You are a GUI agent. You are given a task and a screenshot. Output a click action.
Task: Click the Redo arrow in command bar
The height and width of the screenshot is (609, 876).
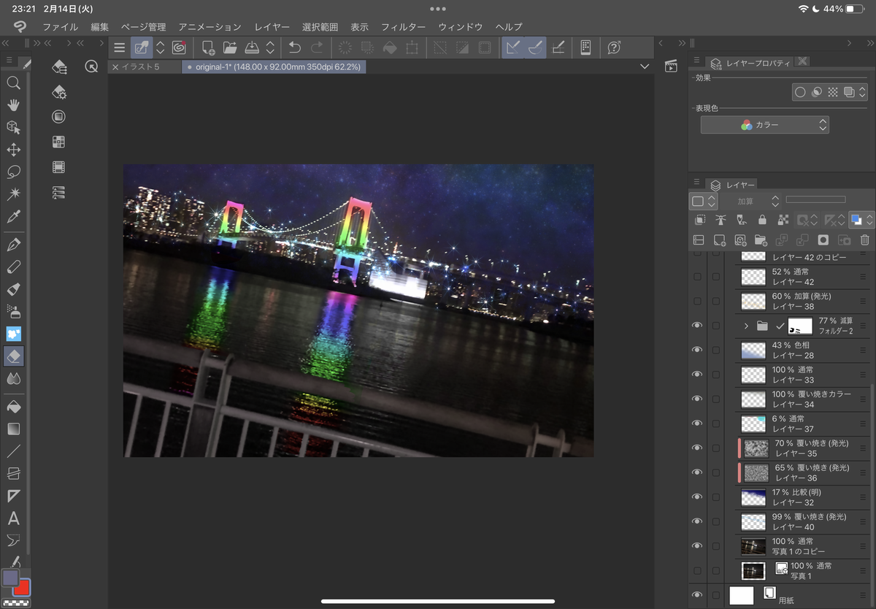(x=317, y=47)
